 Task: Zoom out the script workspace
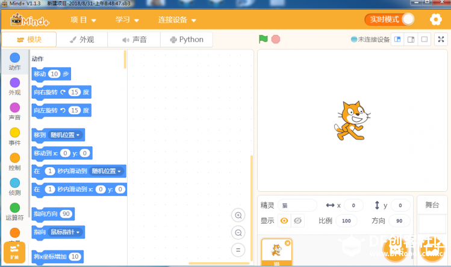(238, 233)
